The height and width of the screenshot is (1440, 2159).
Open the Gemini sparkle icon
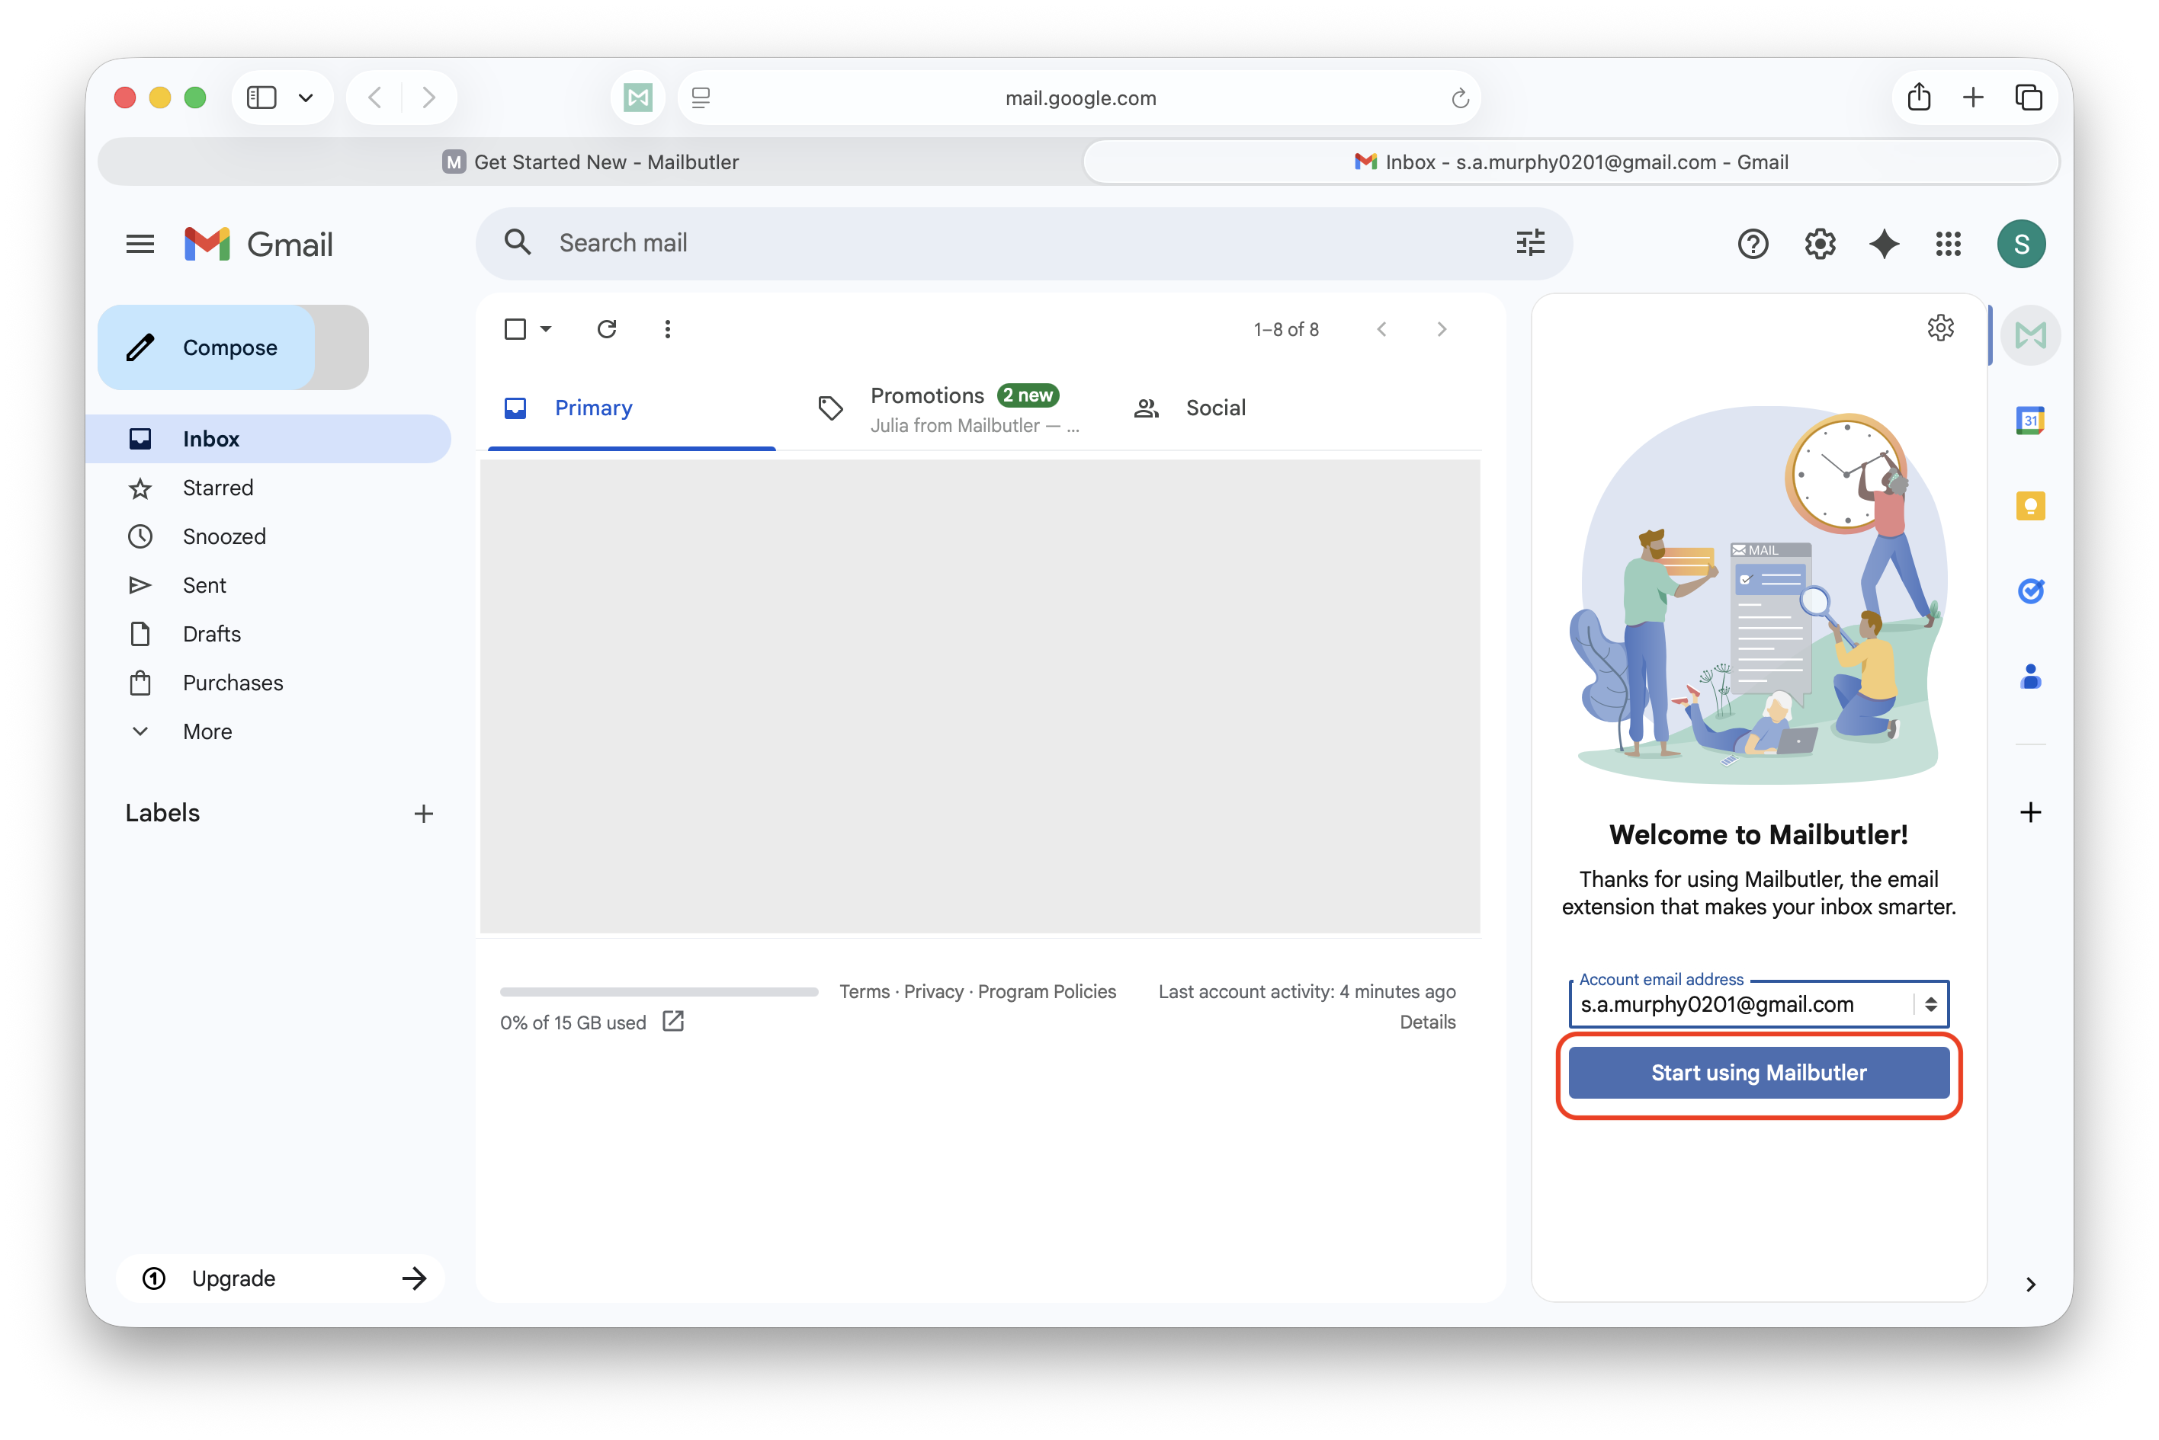coord(1883,243)
